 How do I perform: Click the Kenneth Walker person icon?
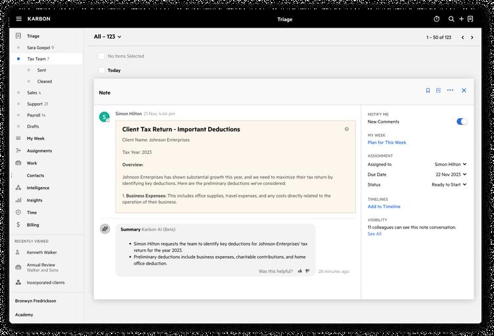(18, 252)
